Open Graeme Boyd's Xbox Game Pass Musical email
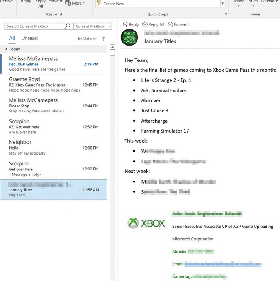Viewport: 280px width, 281px height. click(x=54, y=85)
